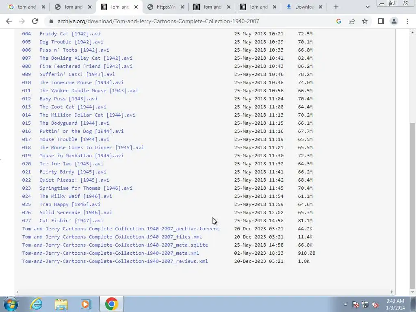View site information via the lock icon

coord(51,21)
